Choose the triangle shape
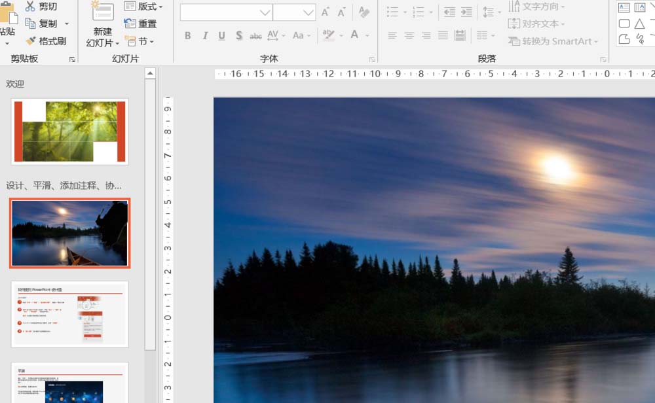The image size is (655, 403). coord(639,24)
